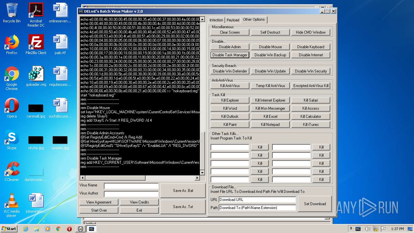Click system tray clock 1:37 PM
The image size is (414, 233).
pyautogui.click(x=397, y=229)
